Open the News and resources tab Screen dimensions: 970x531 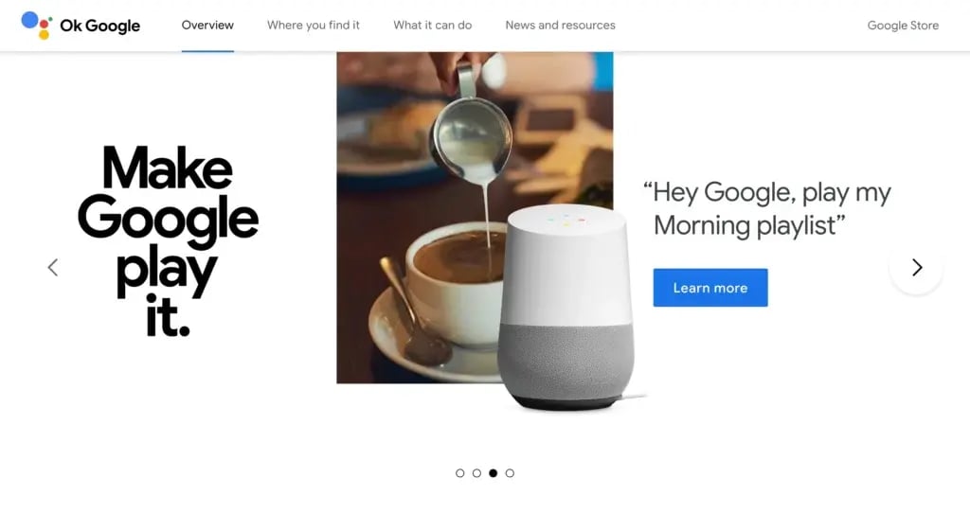pyautogui.click(x=560, y=26)
